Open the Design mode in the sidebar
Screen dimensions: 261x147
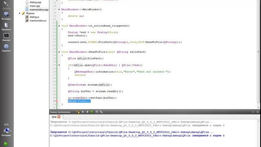point(6,5)
